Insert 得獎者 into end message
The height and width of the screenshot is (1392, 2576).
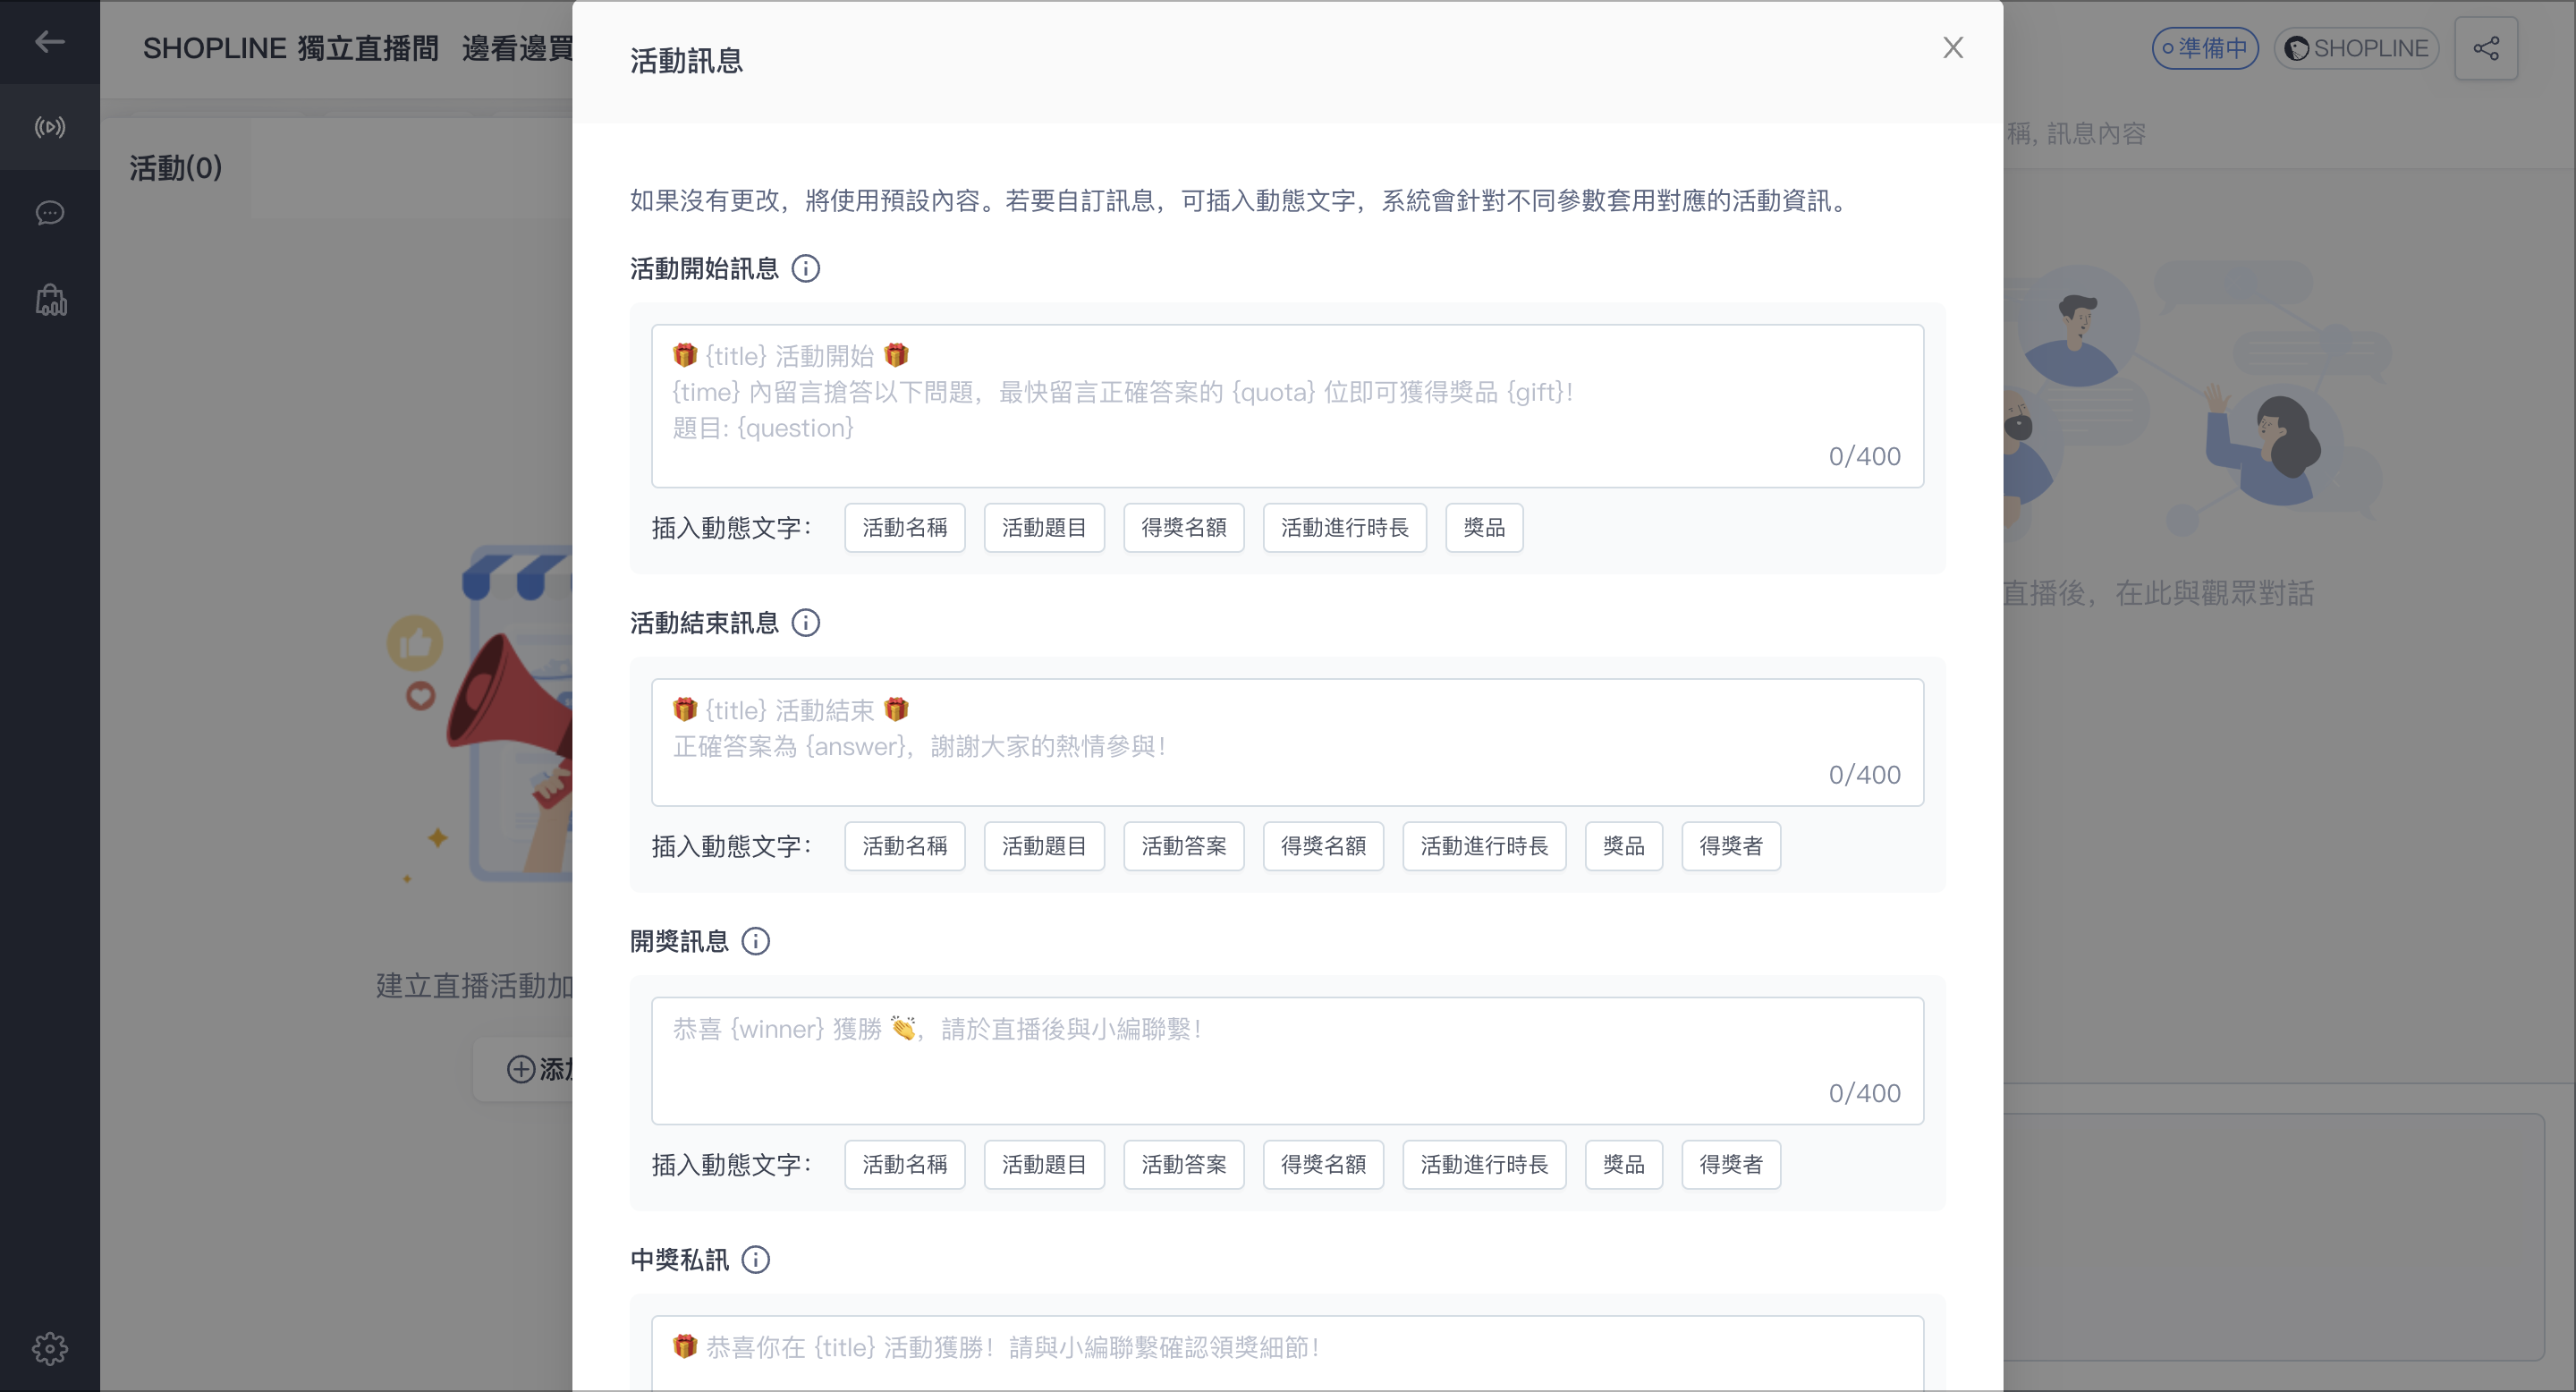[x=1731, y=846]
